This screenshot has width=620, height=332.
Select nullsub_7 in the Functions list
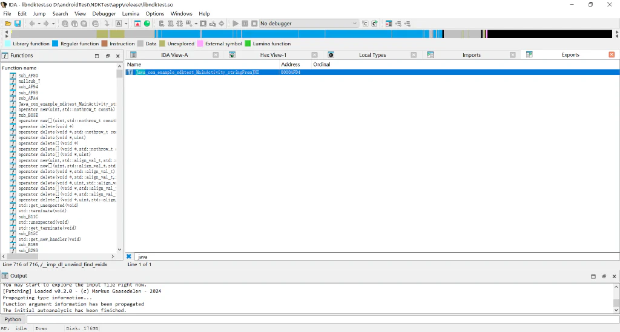click(29, 81)
